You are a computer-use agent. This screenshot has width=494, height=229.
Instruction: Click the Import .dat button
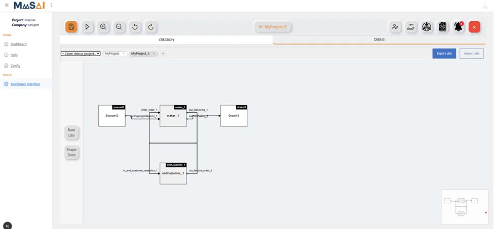[x=472, y=54]
